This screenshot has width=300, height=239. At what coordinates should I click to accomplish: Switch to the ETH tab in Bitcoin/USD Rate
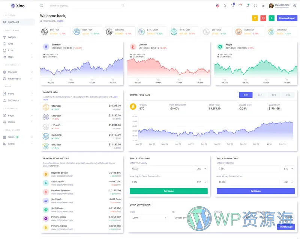point(260,95)
